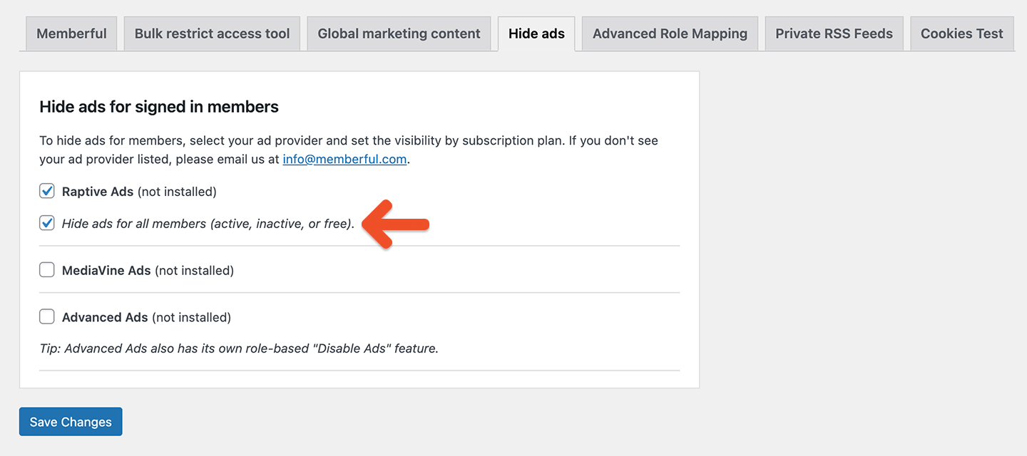Toggle the Raptive Ads setting off
The height and width of the screenshot is (456, 1027).
46,191
